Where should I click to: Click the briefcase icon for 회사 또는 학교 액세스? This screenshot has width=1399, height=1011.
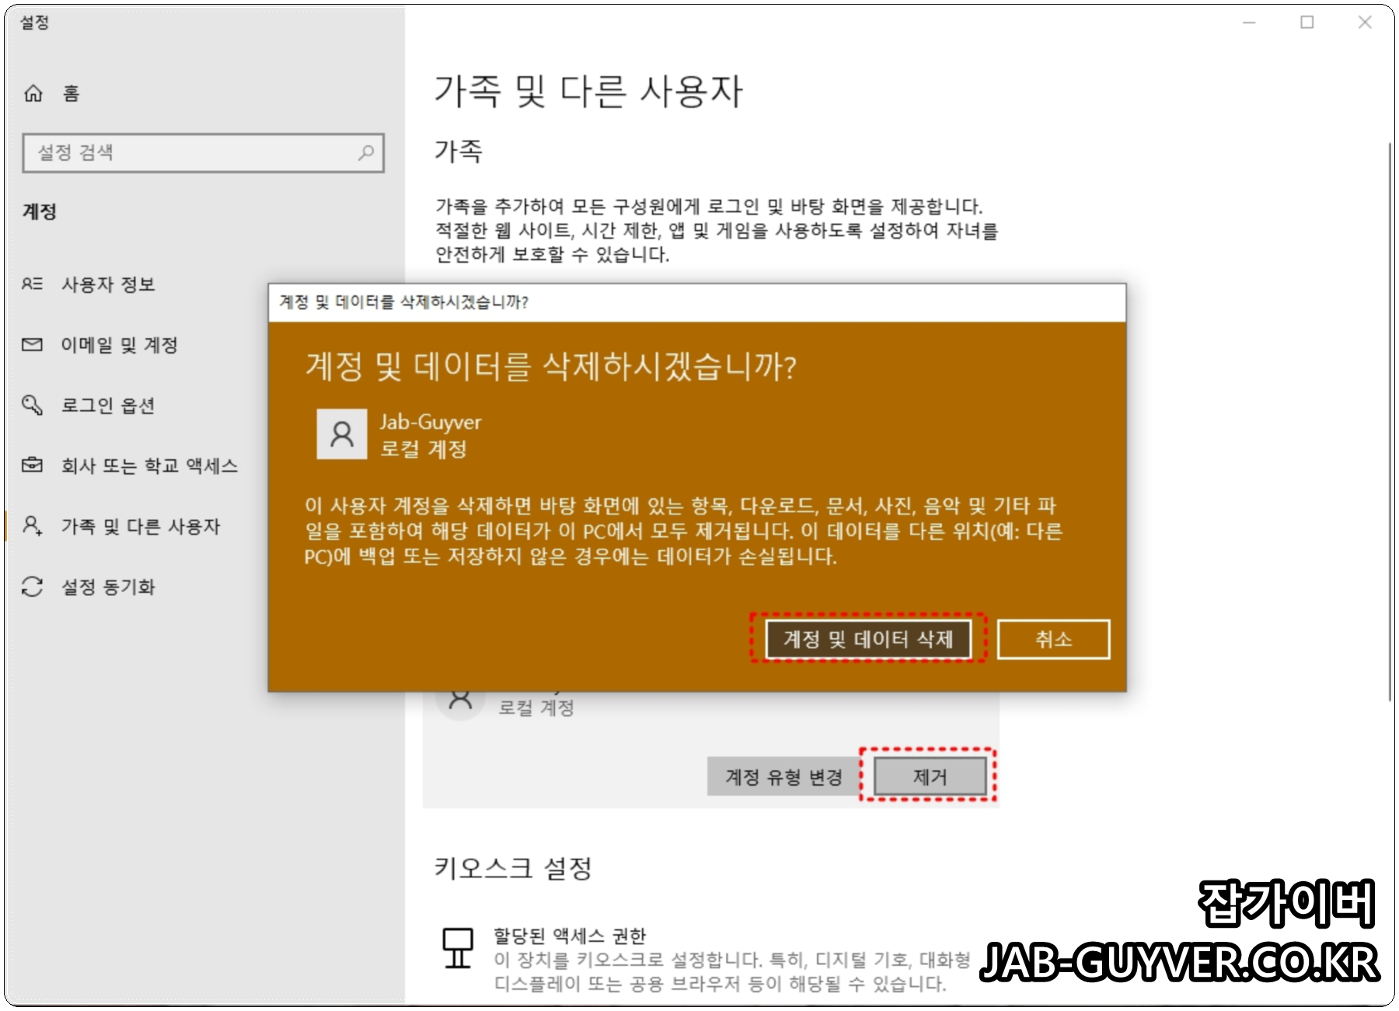click(31, 465)
